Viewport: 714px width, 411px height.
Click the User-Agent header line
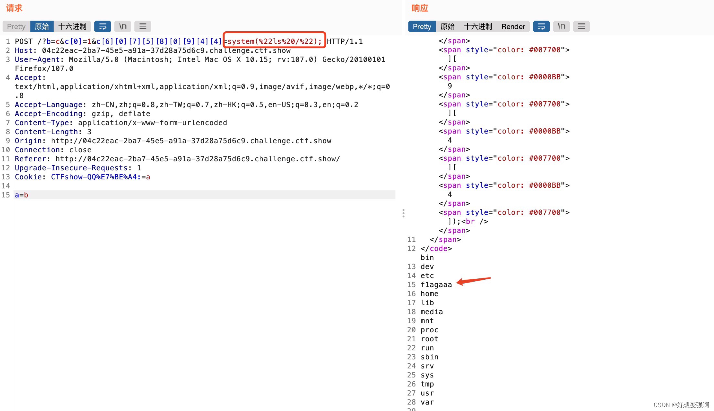[200, 64]
